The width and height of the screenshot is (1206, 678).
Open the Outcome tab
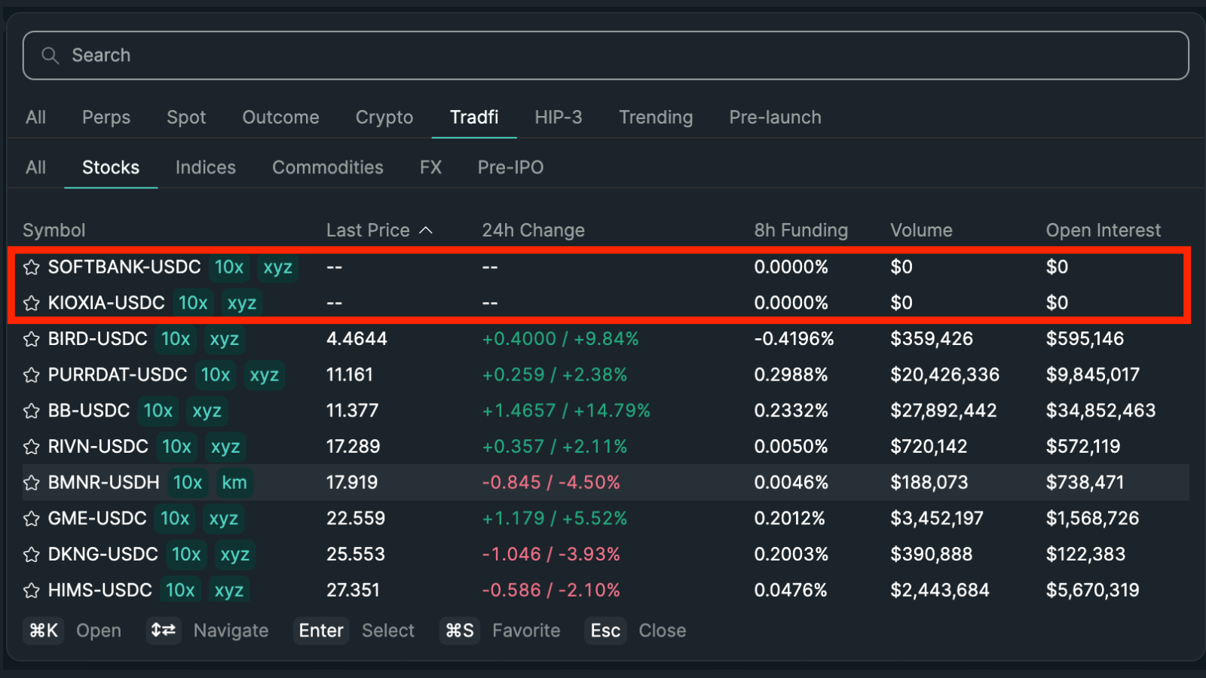(x=280, y=118)
